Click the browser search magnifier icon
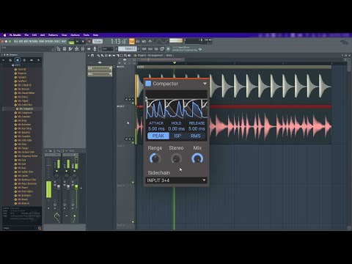Image resolution: width=352 pixels, height=264 pixels. tap(40, 228)
